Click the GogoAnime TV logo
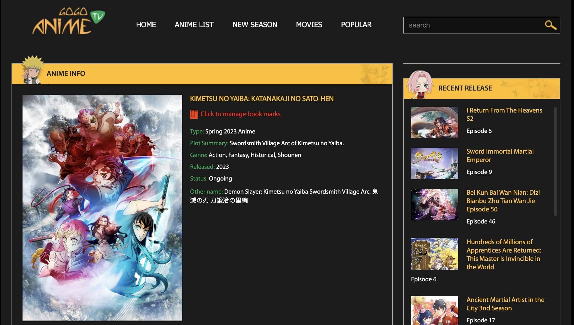This screenshot has width=574, height=325. click(x=69, y=22)
